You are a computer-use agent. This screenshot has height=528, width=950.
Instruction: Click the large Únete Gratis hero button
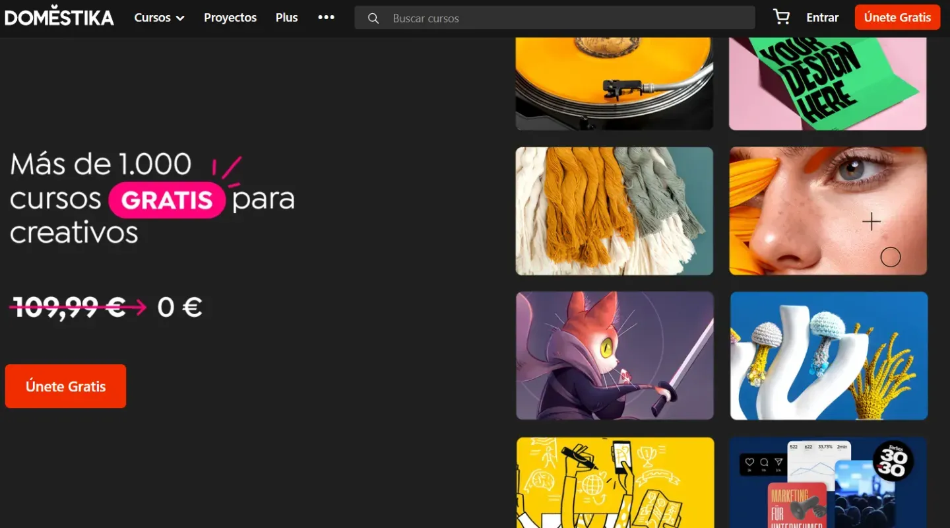tap(65, 386)
